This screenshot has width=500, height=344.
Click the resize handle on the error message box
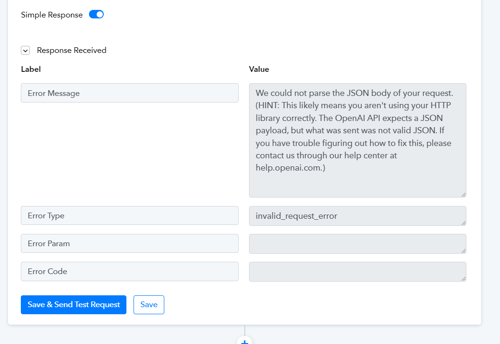[x=464, y=194]
